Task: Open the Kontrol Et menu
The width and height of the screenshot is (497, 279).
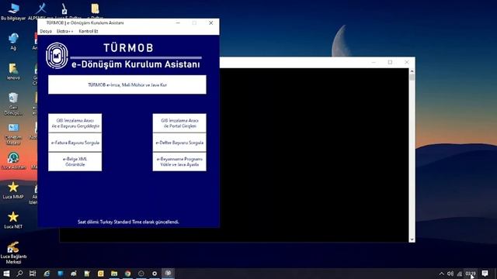Action: pyautogui.click(x=89, y=31)
